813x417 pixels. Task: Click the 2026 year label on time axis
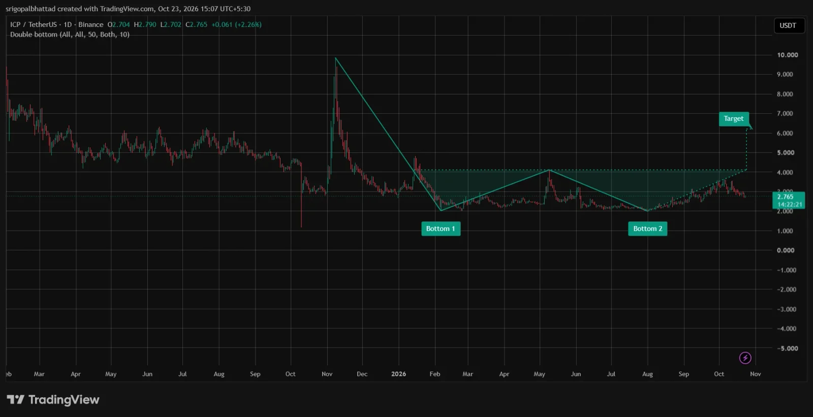tap(398, 374)
